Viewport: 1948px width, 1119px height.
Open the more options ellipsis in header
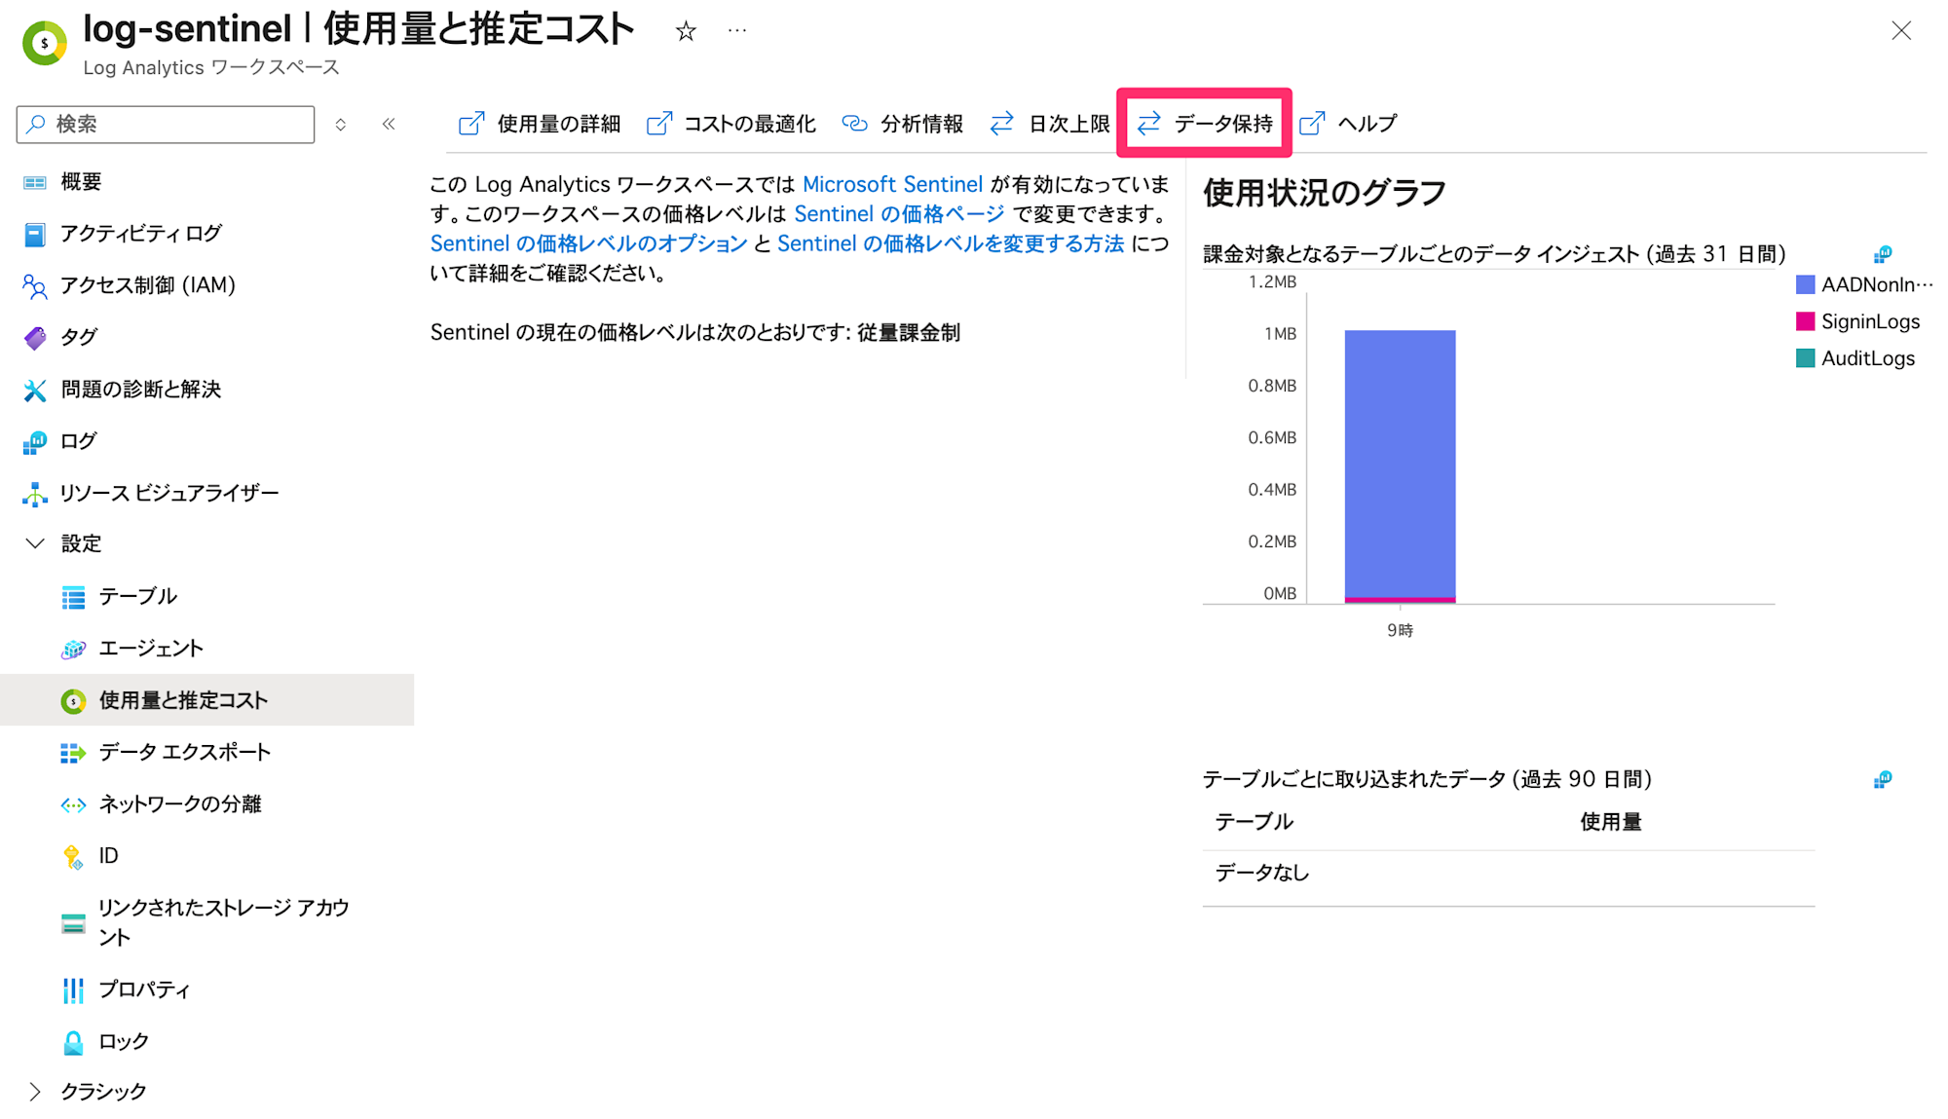[737, 30]
